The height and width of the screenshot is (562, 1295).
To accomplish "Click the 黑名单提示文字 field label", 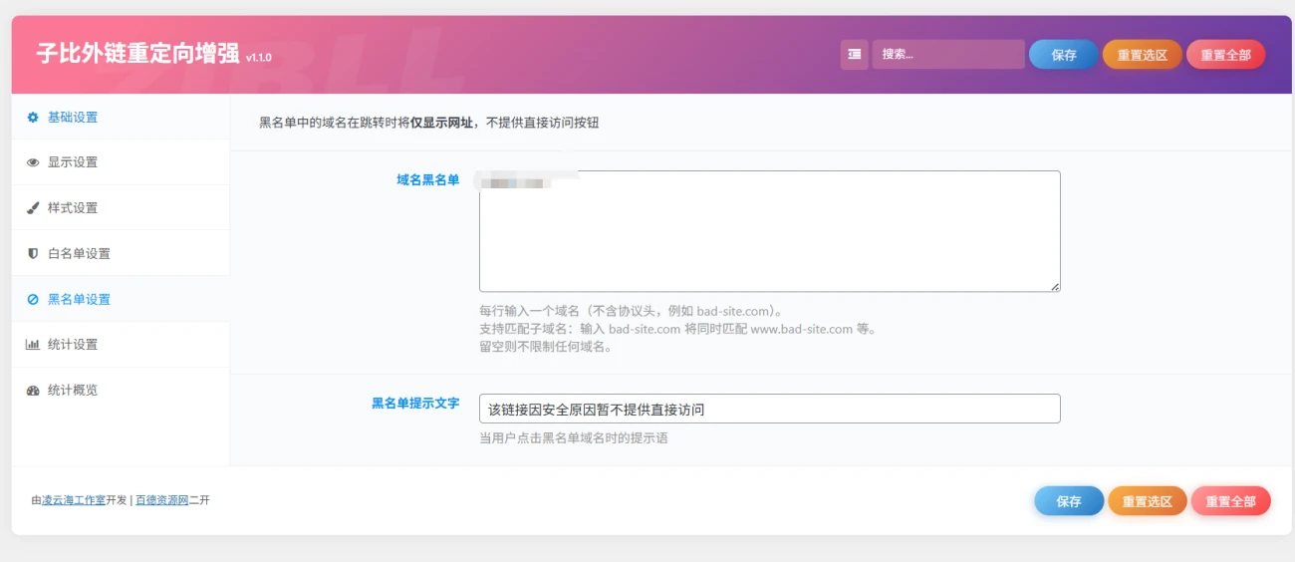I will (415, 403).
